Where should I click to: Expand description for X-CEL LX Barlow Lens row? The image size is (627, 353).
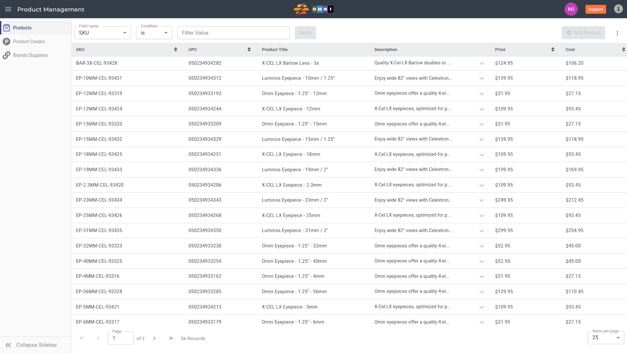[482, 63]
